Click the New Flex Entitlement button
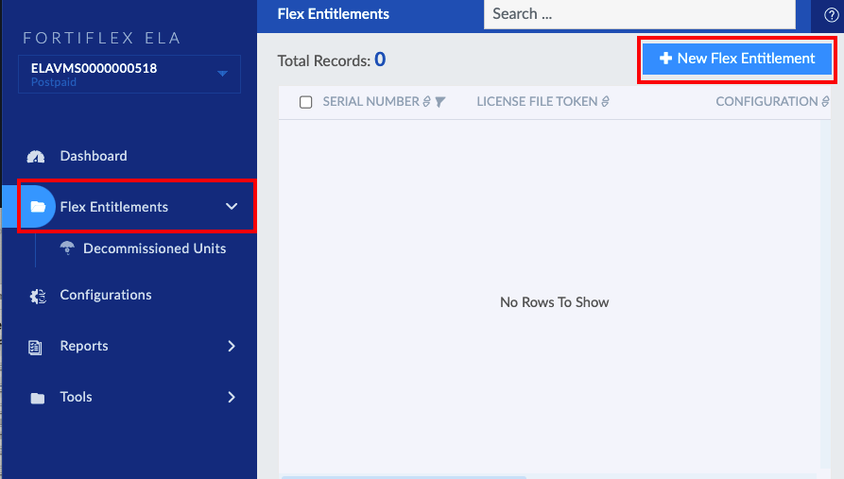This screenshot has height=479, width=844. pyautogui.click(x=737, y=59)
